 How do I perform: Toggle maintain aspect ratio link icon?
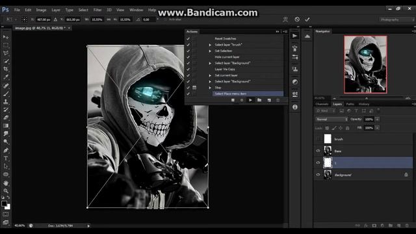coord(109,19)
